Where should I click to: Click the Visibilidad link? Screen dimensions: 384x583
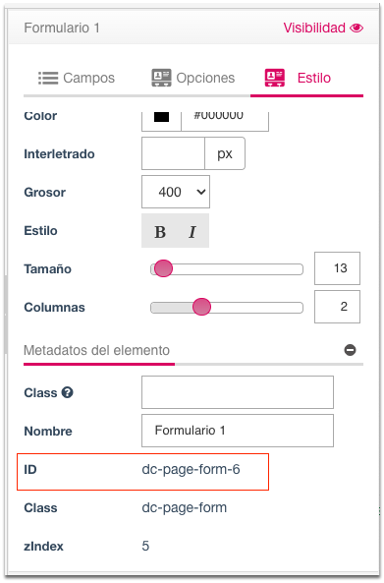point(314,28)
